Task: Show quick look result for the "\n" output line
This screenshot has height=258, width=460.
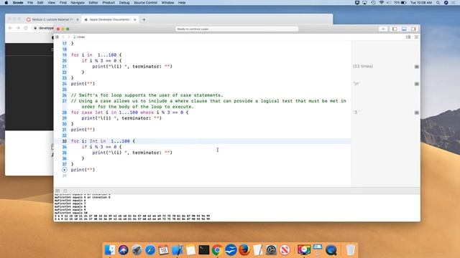Action: coord(417,84)
